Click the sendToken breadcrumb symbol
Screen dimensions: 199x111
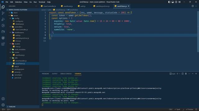coord(73,10)
